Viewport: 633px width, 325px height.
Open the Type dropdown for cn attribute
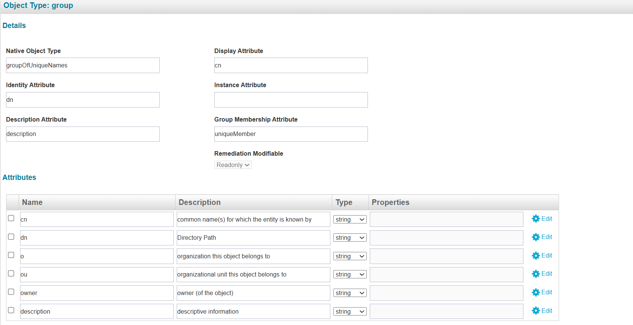click(350, 220)
